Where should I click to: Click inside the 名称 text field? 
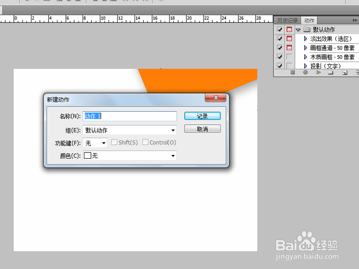130,116
